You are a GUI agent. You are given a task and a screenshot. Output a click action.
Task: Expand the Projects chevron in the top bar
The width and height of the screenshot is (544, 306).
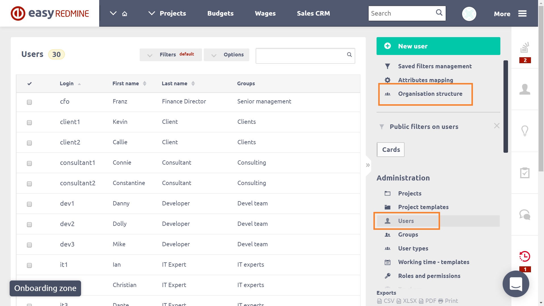(x=151, y=13)
